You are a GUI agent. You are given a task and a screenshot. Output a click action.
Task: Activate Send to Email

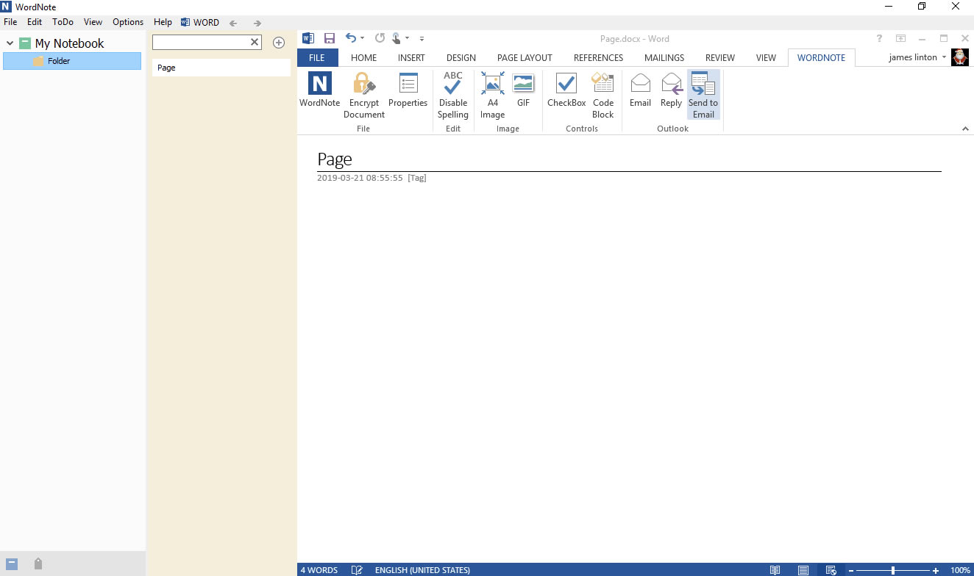coord(703,93)
